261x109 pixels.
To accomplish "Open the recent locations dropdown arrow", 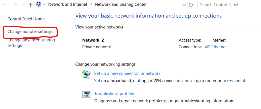I will tap(23, 5).
